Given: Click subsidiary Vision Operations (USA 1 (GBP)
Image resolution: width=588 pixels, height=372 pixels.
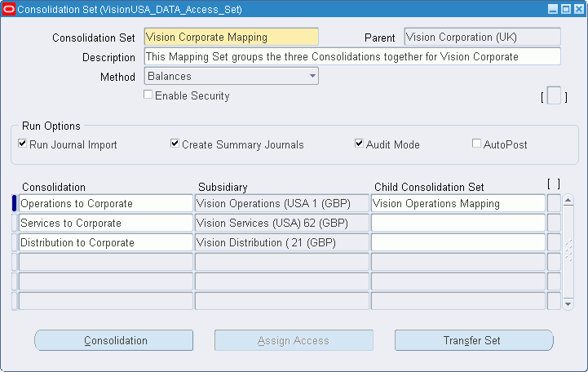Looking at the screenshot, I should click(282, 203).
